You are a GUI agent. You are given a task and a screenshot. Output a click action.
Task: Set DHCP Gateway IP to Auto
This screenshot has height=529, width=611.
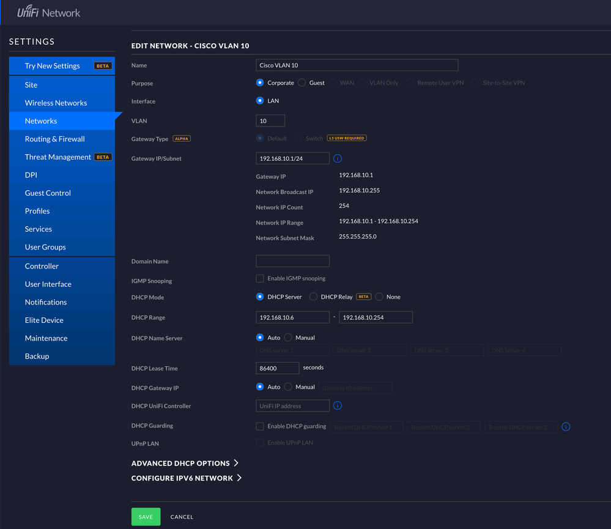tap(260, 387)
